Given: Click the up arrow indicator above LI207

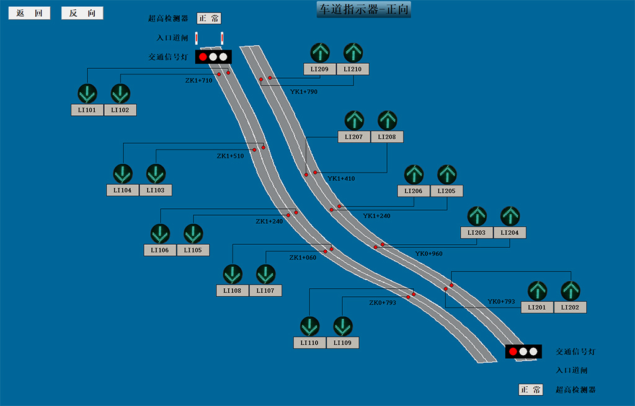Looking at the screenshot, I should point(354,120).
